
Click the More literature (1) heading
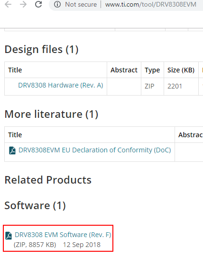tap(51, 114)
